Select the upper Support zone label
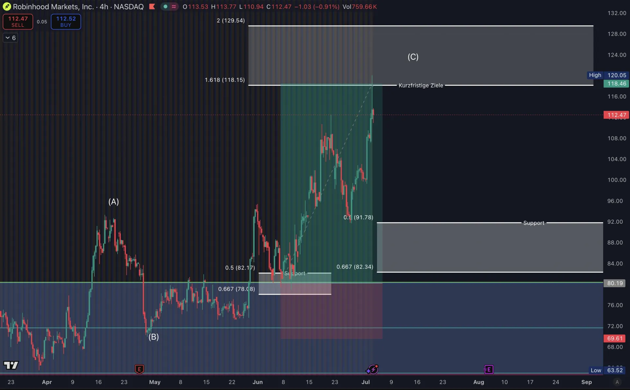 [534, 223]
